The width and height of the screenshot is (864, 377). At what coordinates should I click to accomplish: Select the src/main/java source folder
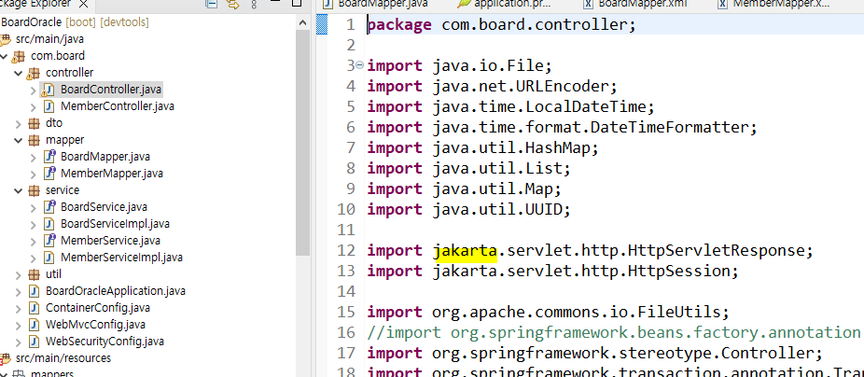click(x=49, y=39)
